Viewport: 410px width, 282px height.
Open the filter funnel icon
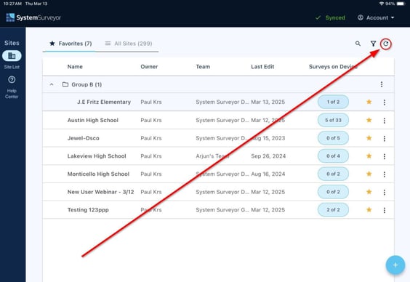(373, 44)
